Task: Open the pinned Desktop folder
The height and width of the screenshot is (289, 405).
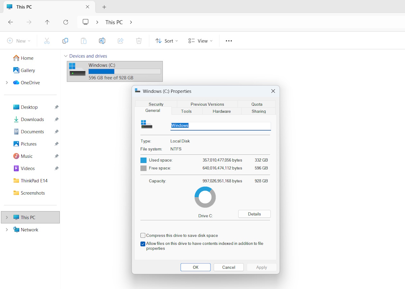Action: coord(25,107)
